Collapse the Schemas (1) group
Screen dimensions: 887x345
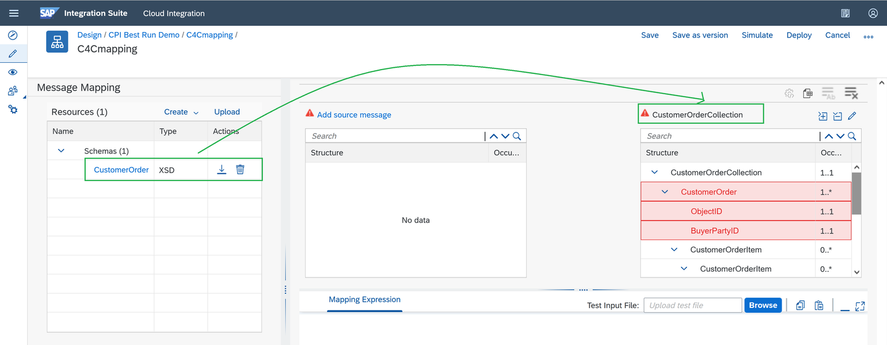tap(62, 151)
